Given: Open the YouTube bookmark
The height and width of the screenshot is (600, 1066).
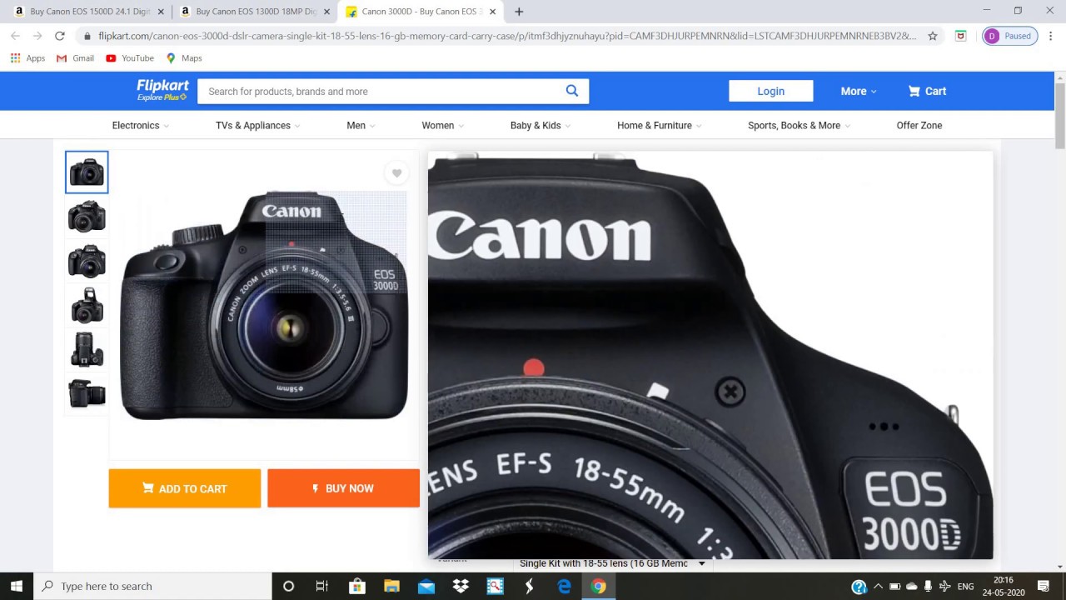Looking at the screenshot, I should pyautogui.click(x=130, y=58).
